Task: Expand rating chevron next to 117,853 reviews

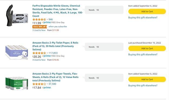Action: coord(47,53)
